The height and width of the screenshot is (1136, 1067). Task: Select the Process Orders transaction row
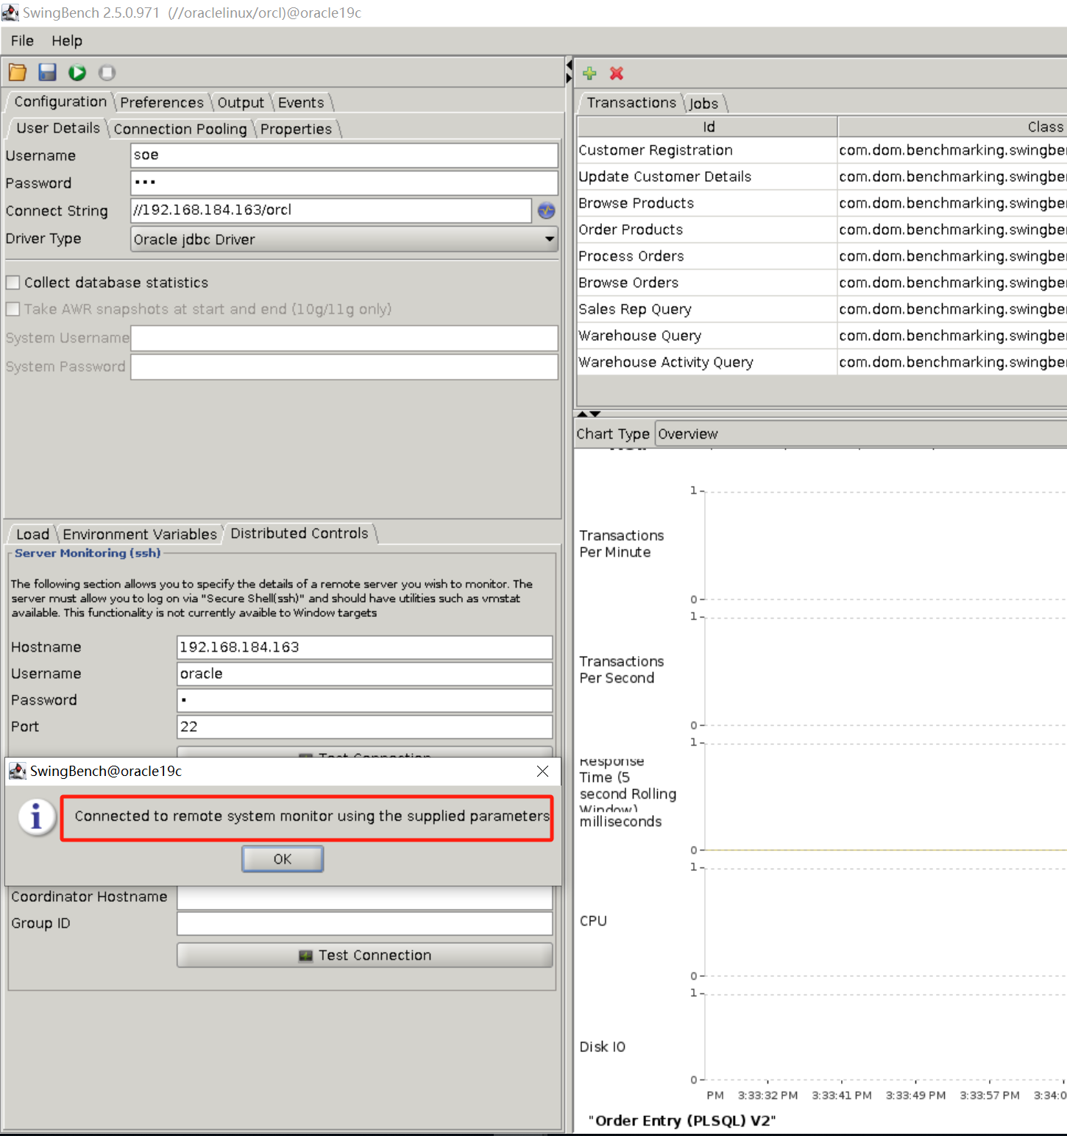click(x=822, y=256)
